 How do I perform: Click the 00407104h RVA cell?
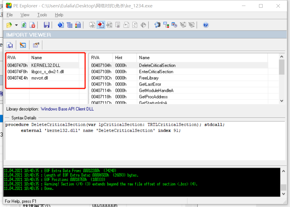pyautogui.click(x=101, y=65)
